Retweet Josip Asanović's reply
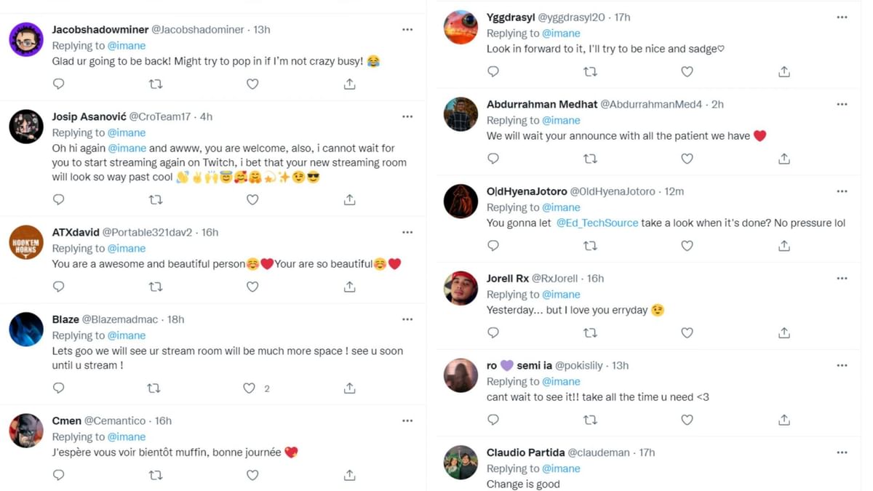The height and width of the screenshot is (491, 873). 156,199
